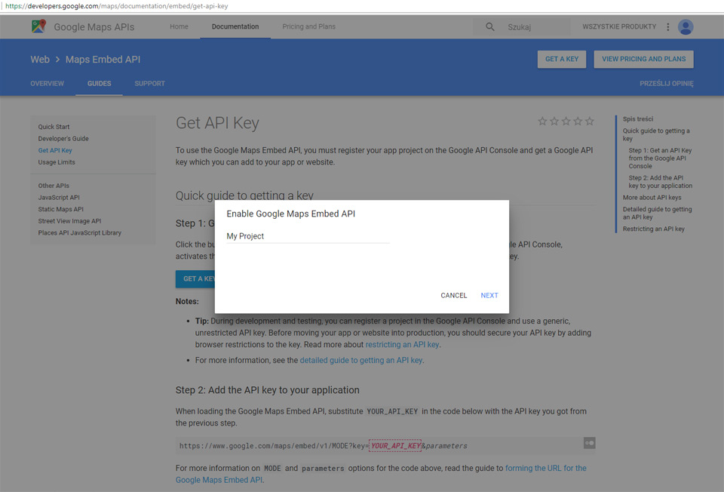The width and height of the screenshot is (724, 492).
Task: Open the Documentation tab
Action: [235, 27]
